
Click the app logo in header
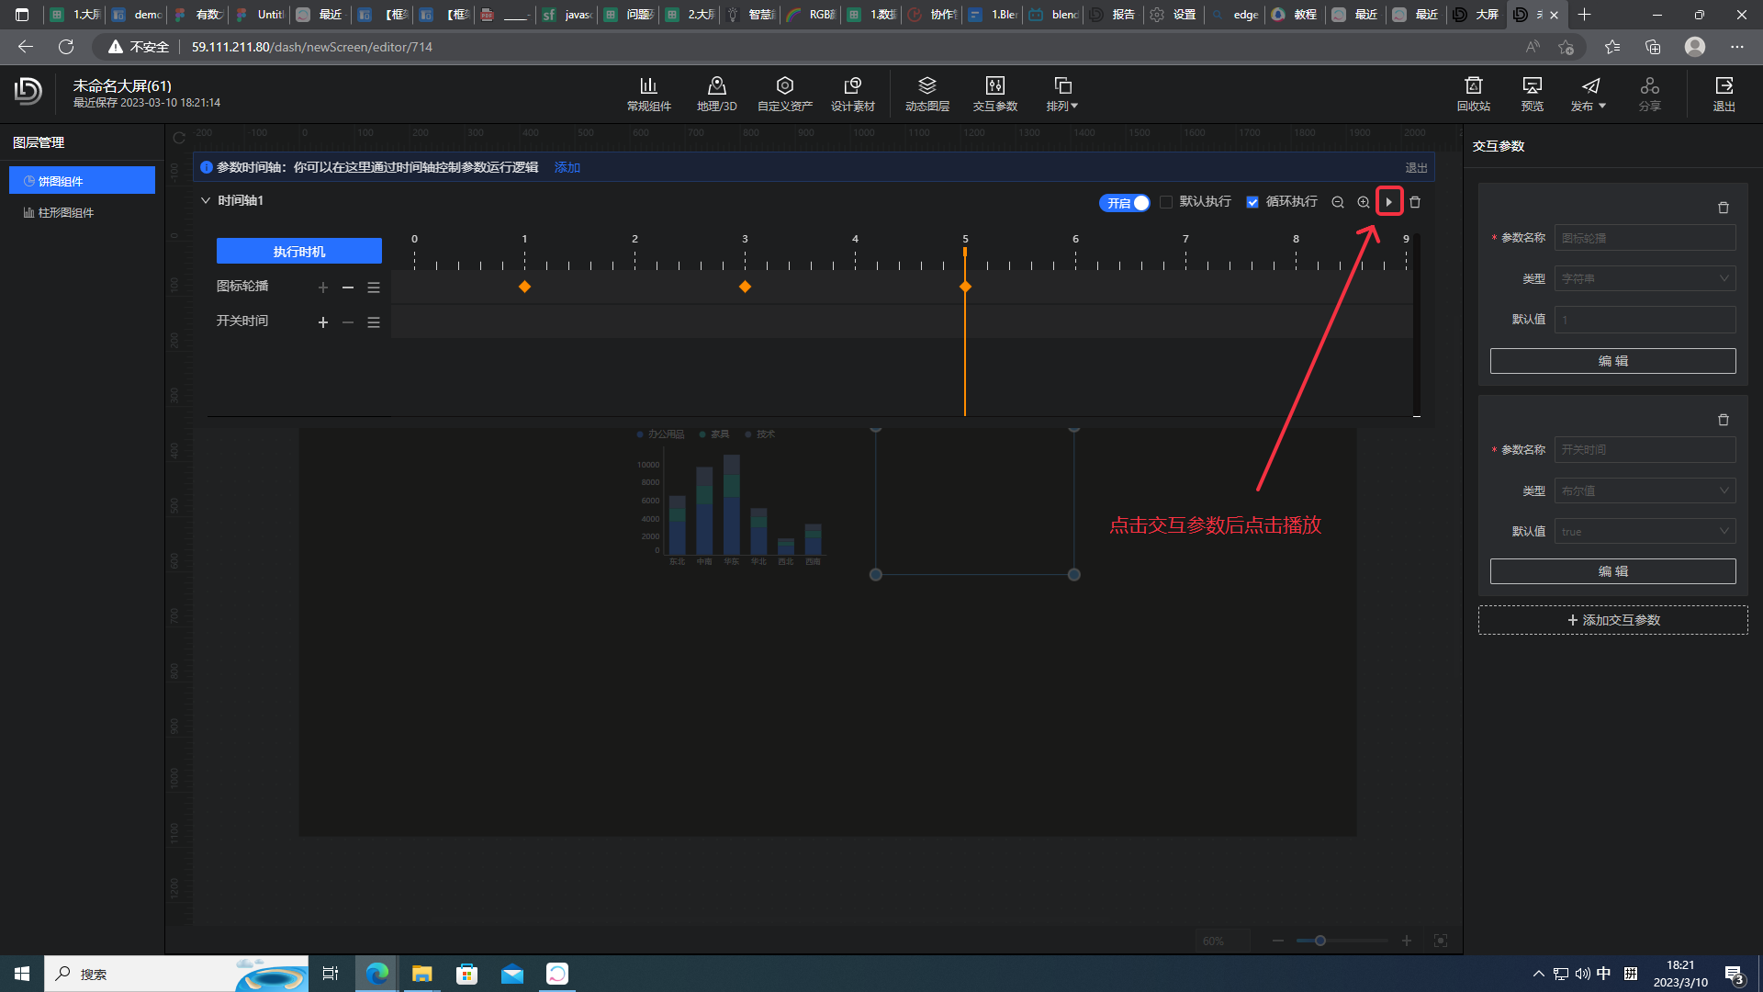coord(28,90)
